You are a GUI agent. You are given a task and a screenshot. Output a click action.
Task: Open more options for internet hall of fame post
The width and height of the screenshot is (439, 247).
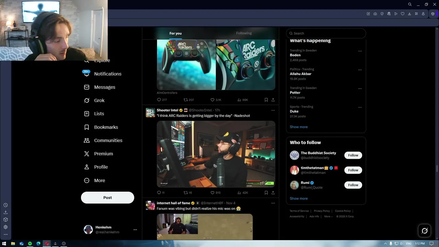273,203
